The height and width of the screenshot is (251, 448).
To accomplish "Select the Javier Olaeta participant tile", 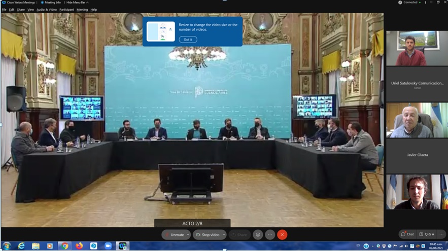I will (417, 156).
